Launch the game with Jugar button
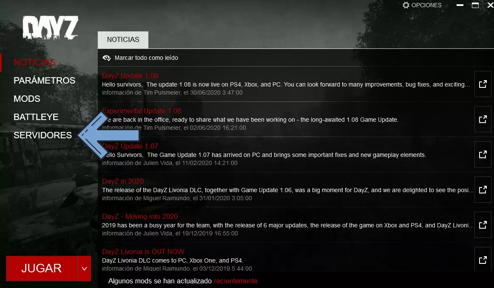The width and height of the screenshot is (494, 288). [x=42, y=268]
